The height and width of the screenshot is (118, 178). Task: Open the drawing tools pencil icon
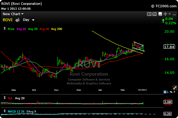click(175, 88)
